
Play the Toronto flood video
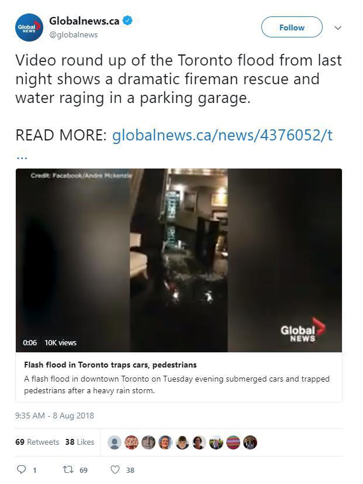tap(179, 260)
